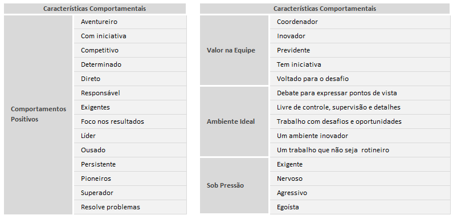
Task: Select the Aventureiro cell
Action: point(130,22)
